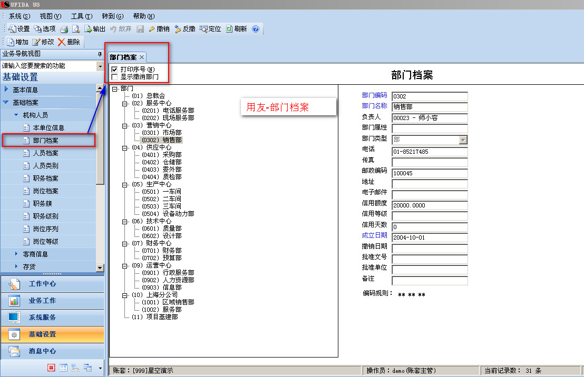Uncheck the 打印序号 checkbox
This screenshot has width=584, height=377.
114,70
